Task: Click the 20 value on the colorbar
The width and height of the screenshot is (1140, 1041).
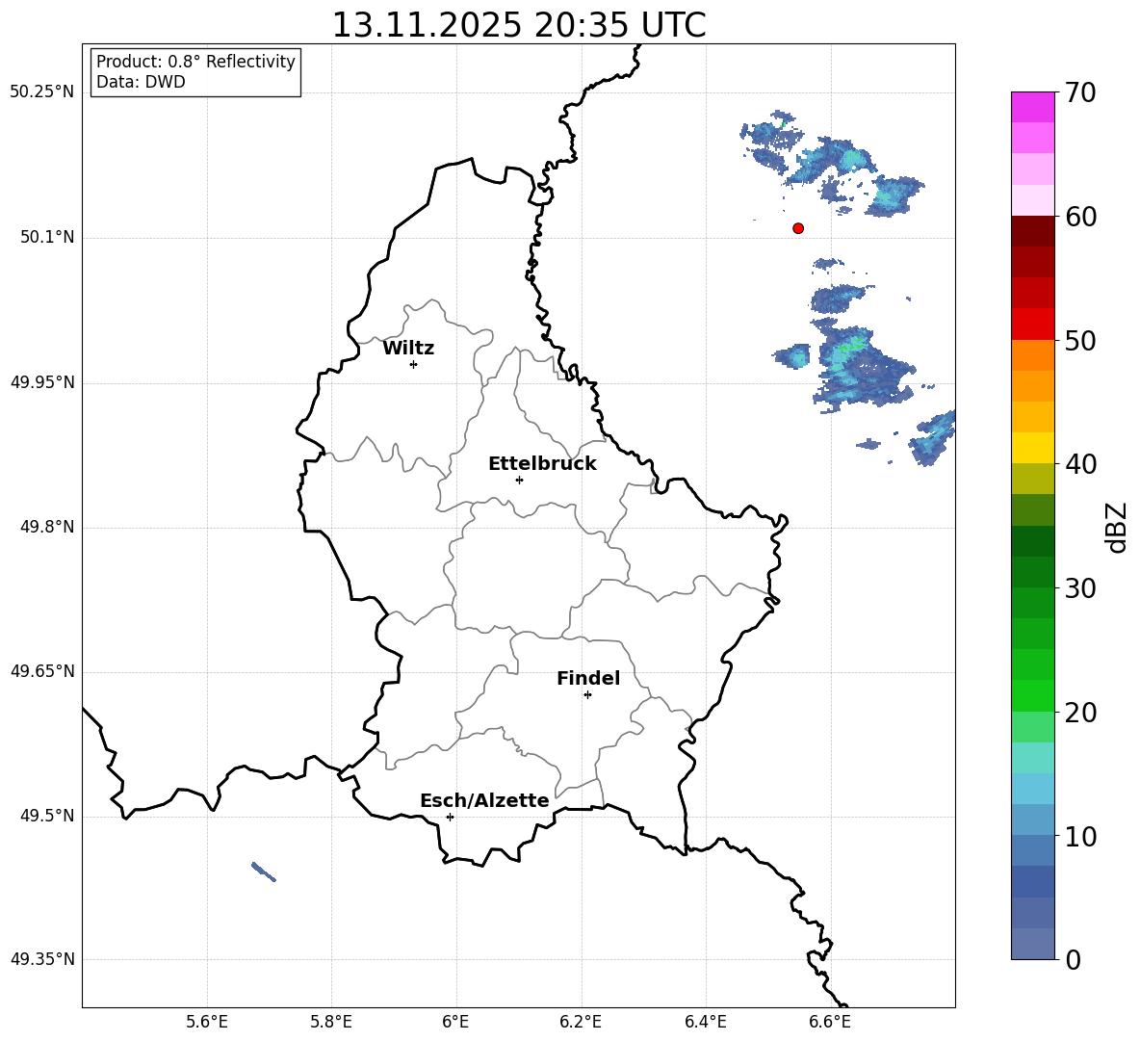Action: tap(1080, 713)
